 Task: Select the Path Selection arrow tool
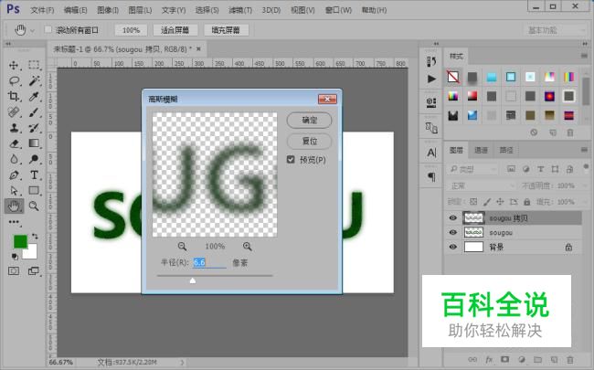coord(14,191)
